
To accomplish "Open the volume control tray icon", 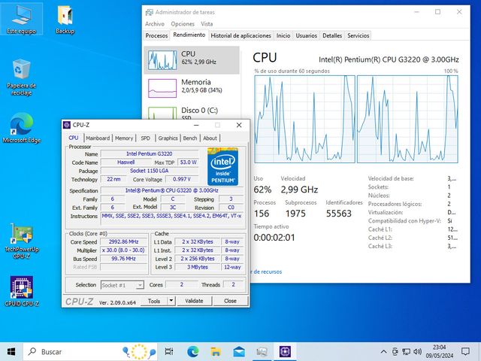I will coord(418,351).
